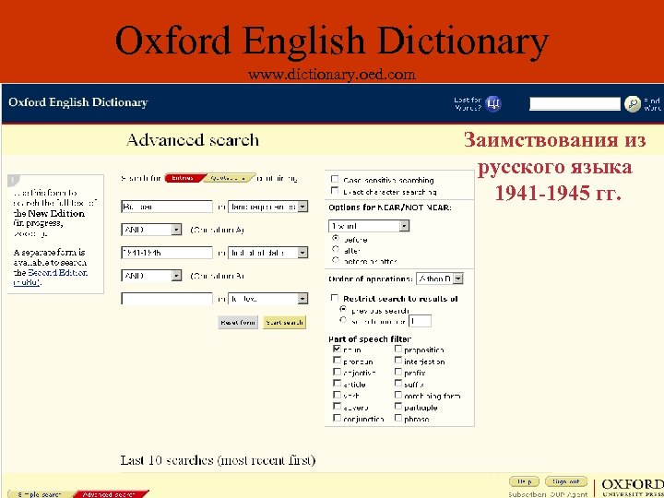The height and width of the screenshot is (498, 664).
Task: Enable Exact character searching checkbox
Action: tap(335, 191)
